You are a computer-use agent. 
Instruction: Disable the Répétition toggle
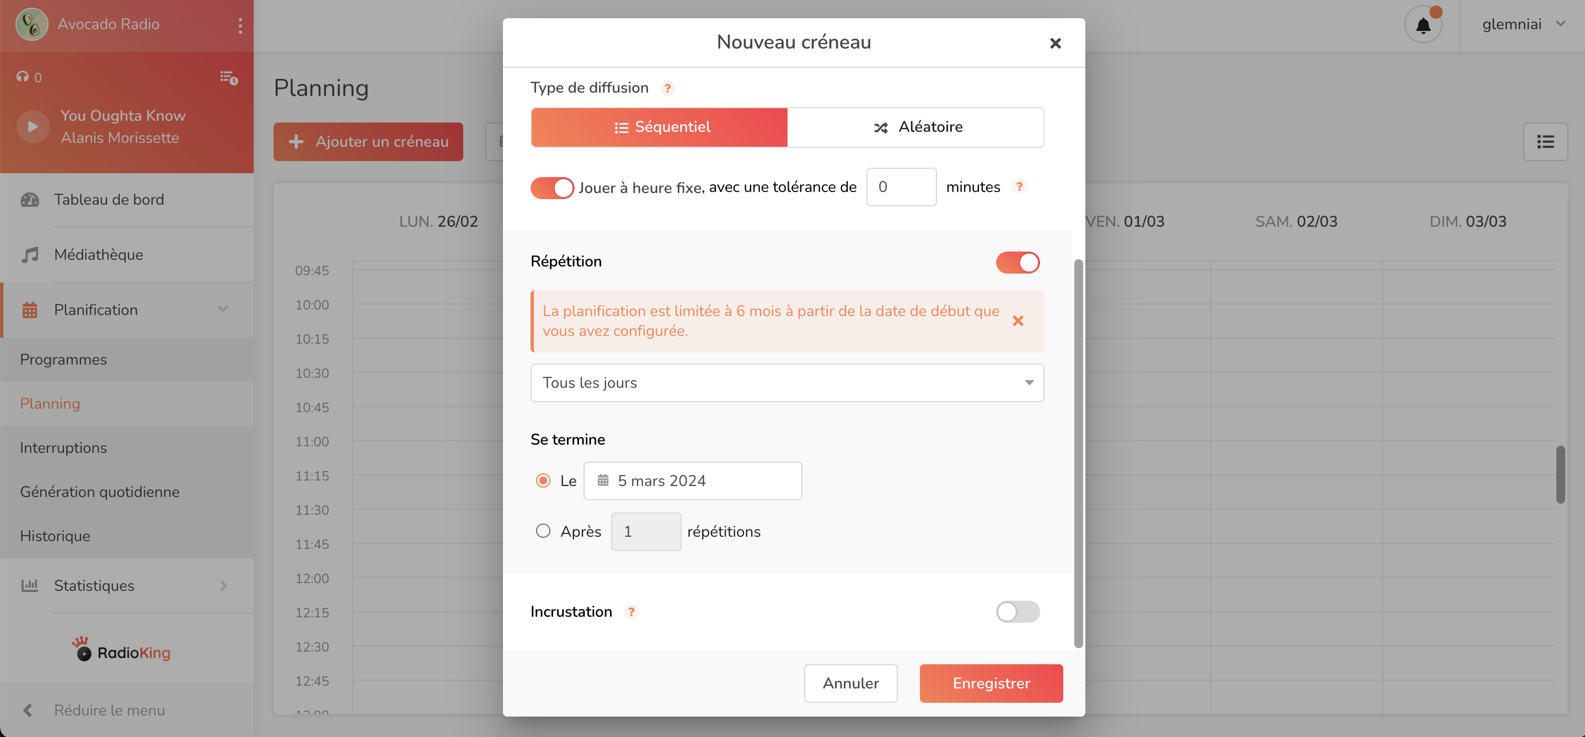[x=1017, y=262]
